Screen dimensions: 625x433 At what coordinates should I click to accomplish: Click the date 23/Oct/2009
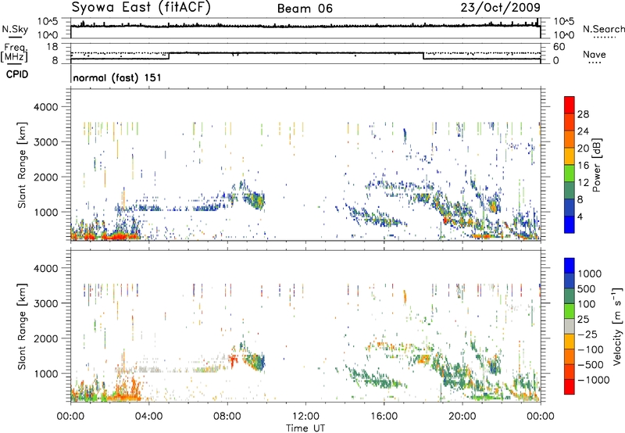pyautogui.click(x=501, y=8)
